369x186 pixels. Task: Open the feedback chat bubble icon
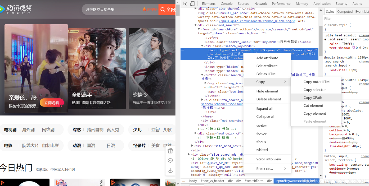tap(170, 161)
